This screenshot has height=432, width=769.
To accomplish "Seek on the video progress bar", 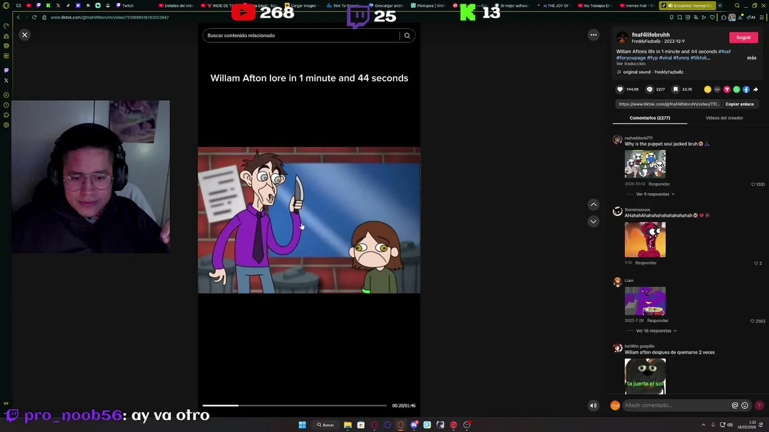I will pyautogui.click(x=294, y=406).
